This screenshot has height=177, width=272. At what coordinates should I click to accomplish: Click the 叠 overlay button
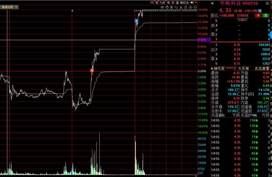(x=177, y=3)
